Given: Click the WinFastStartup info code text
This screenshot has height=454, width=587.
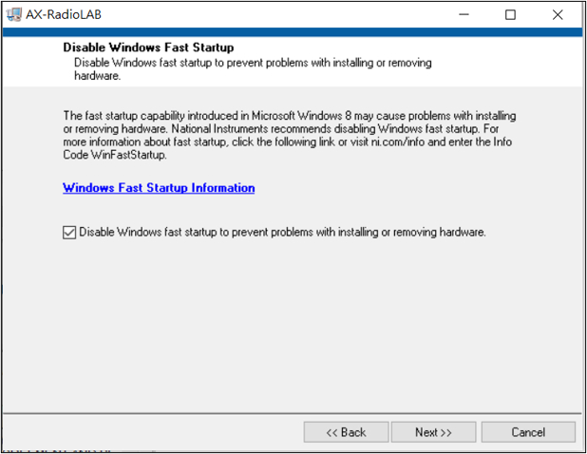Looking at the screenshot, I should [x=128, y=155].
